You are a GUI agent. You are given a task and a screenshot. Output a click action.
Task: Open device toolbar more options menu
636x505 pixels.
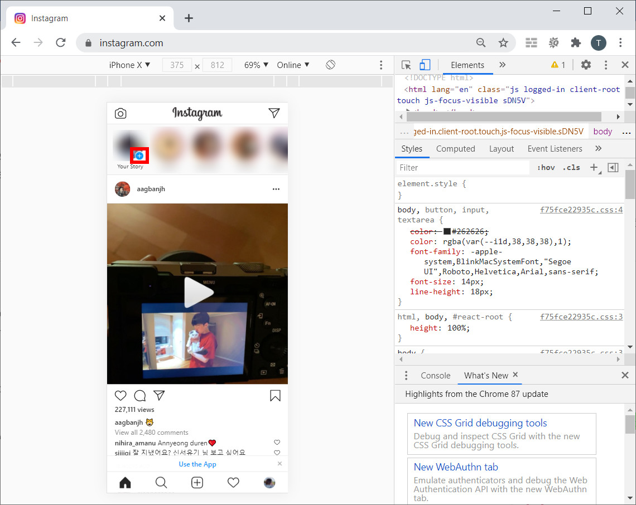381,65
